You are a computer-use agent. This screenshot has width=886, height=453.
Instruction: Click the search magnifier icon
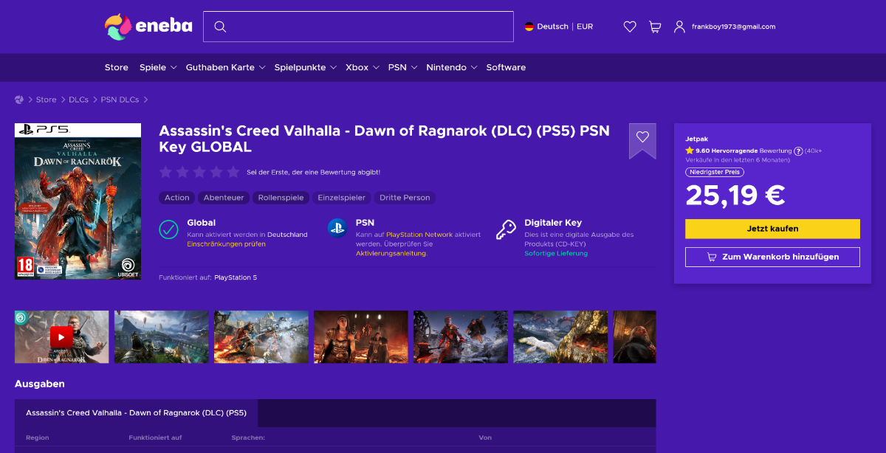(219, 27)
